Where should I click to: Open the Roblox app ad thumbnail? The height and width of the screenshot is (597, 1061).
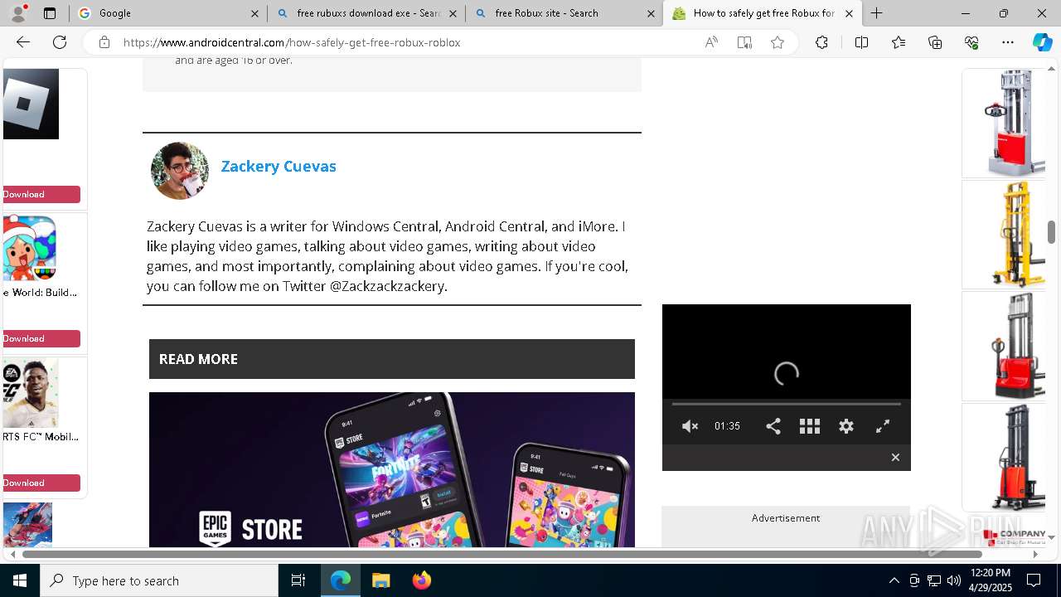(x=31, y=104)
